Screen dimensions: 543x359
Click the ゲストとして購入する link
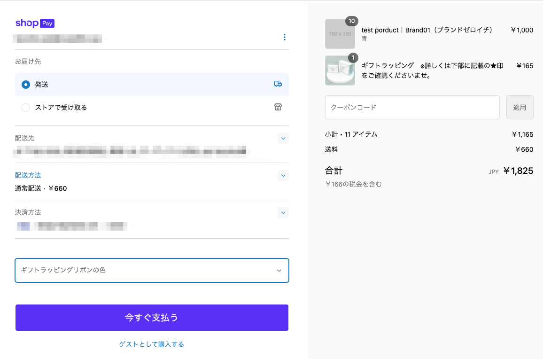tap(152, 344)
